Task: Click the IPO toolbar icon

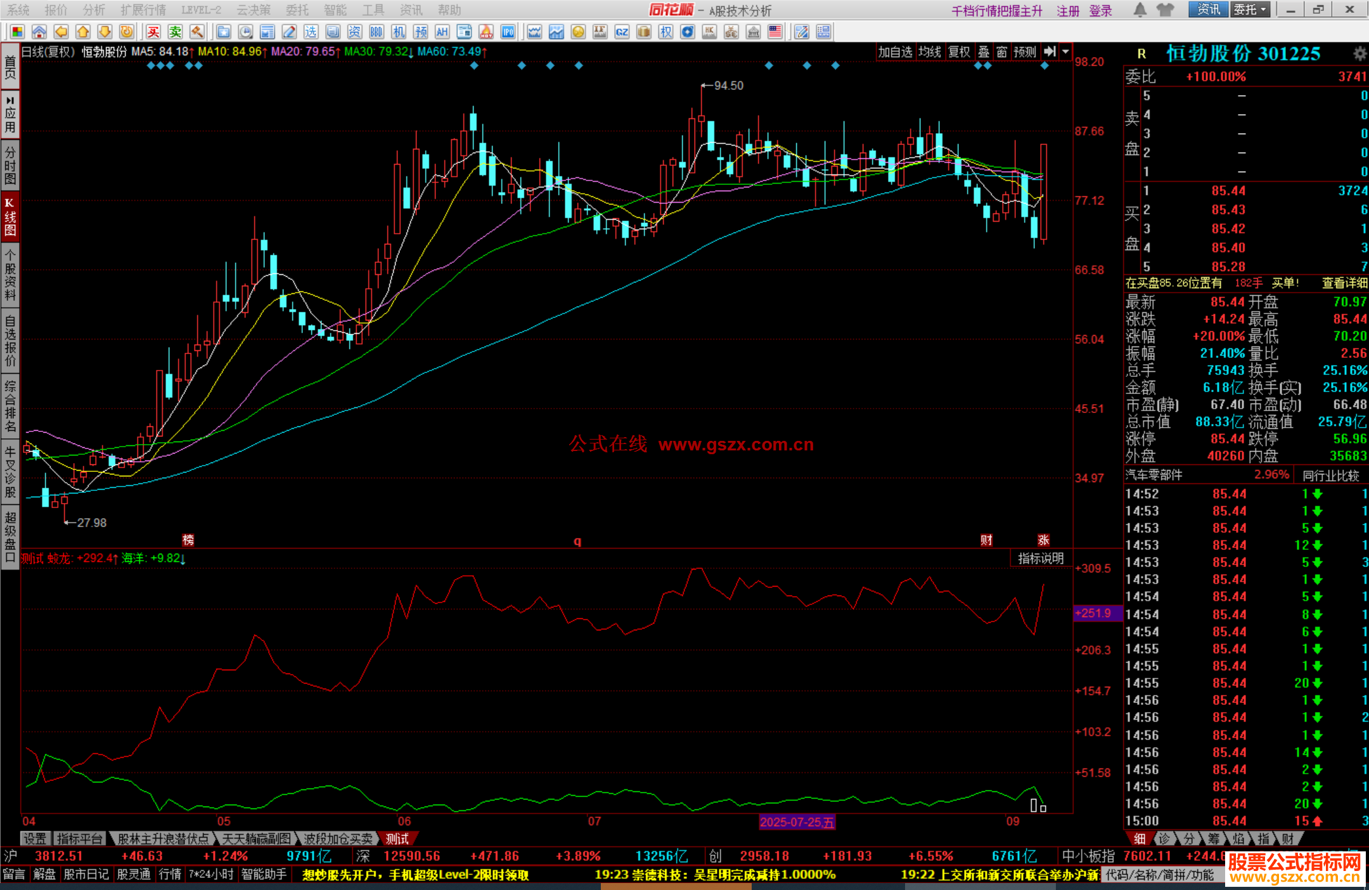Action: click(508, 32)
